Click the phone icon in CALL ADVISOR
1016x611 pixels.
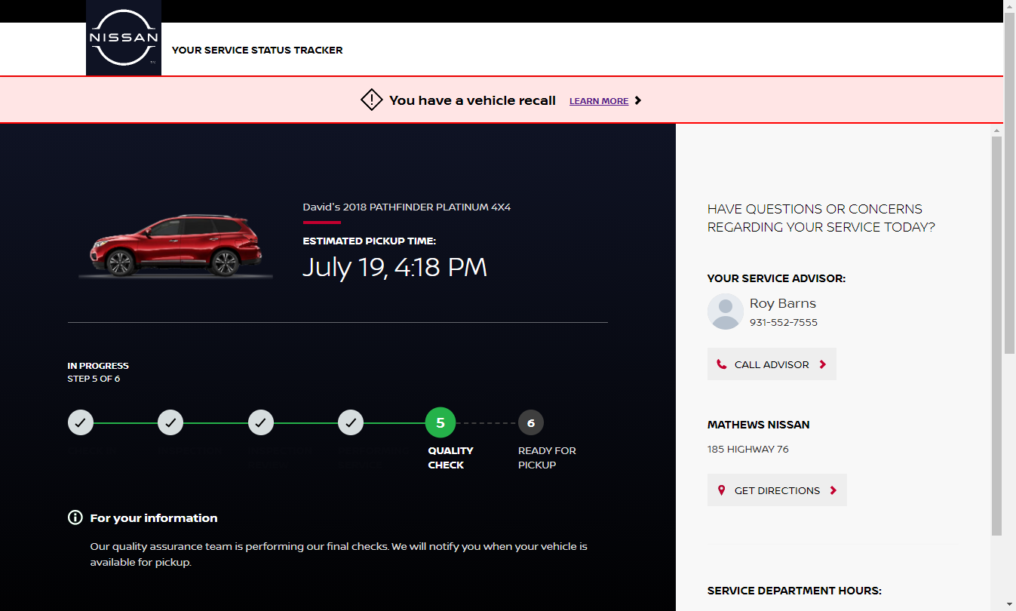pos(722,364)
